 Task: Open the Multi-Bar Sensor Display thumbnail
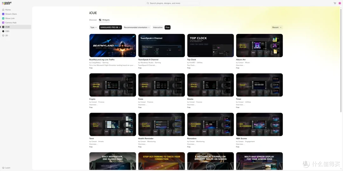[259, 161]
